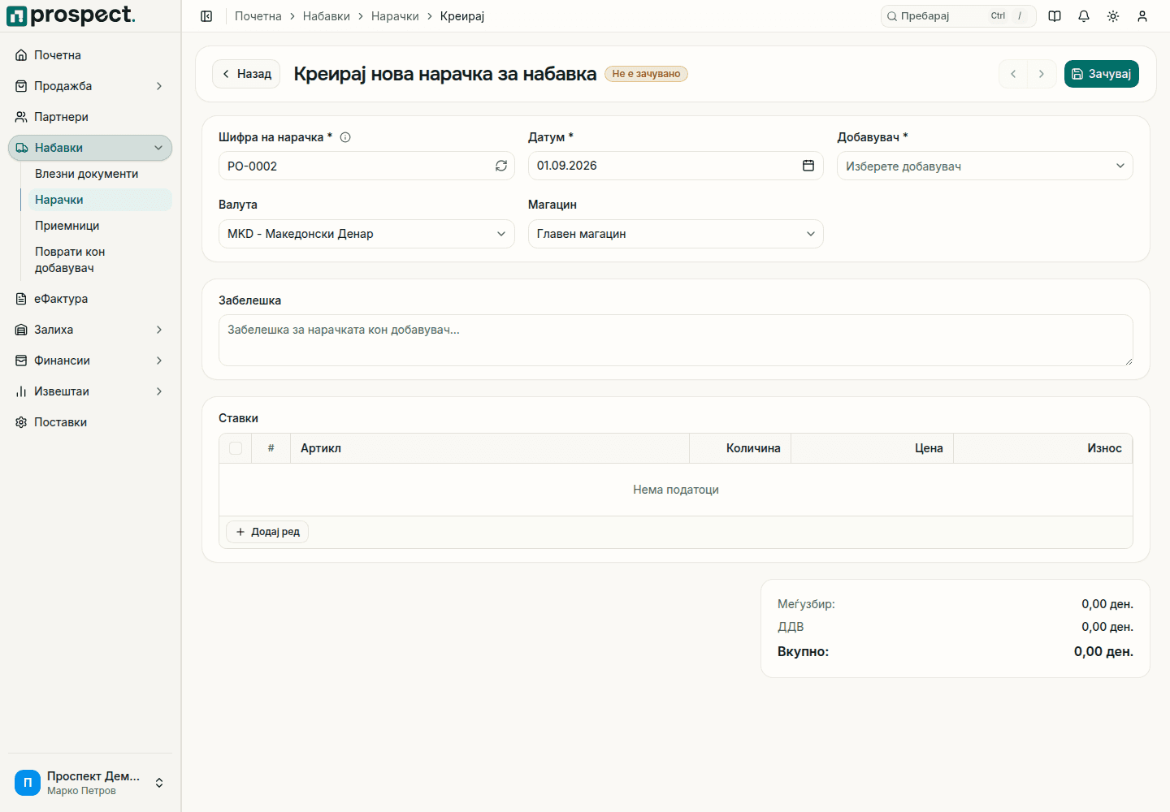Open еФактура in the sidebar
Viewport: 1170px width, 812px height.
coord(90,299)
